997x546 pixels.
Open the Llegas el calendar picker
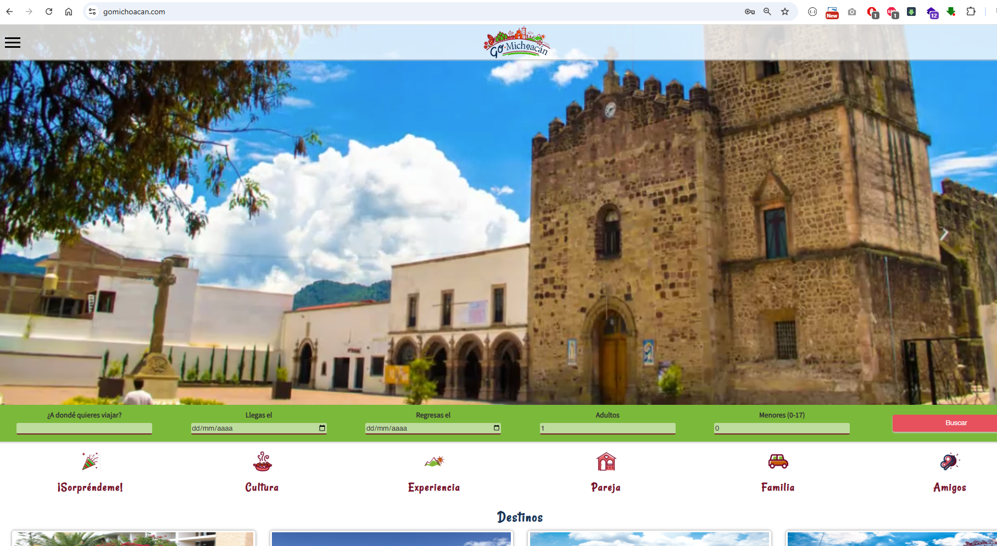pos(322,428)
